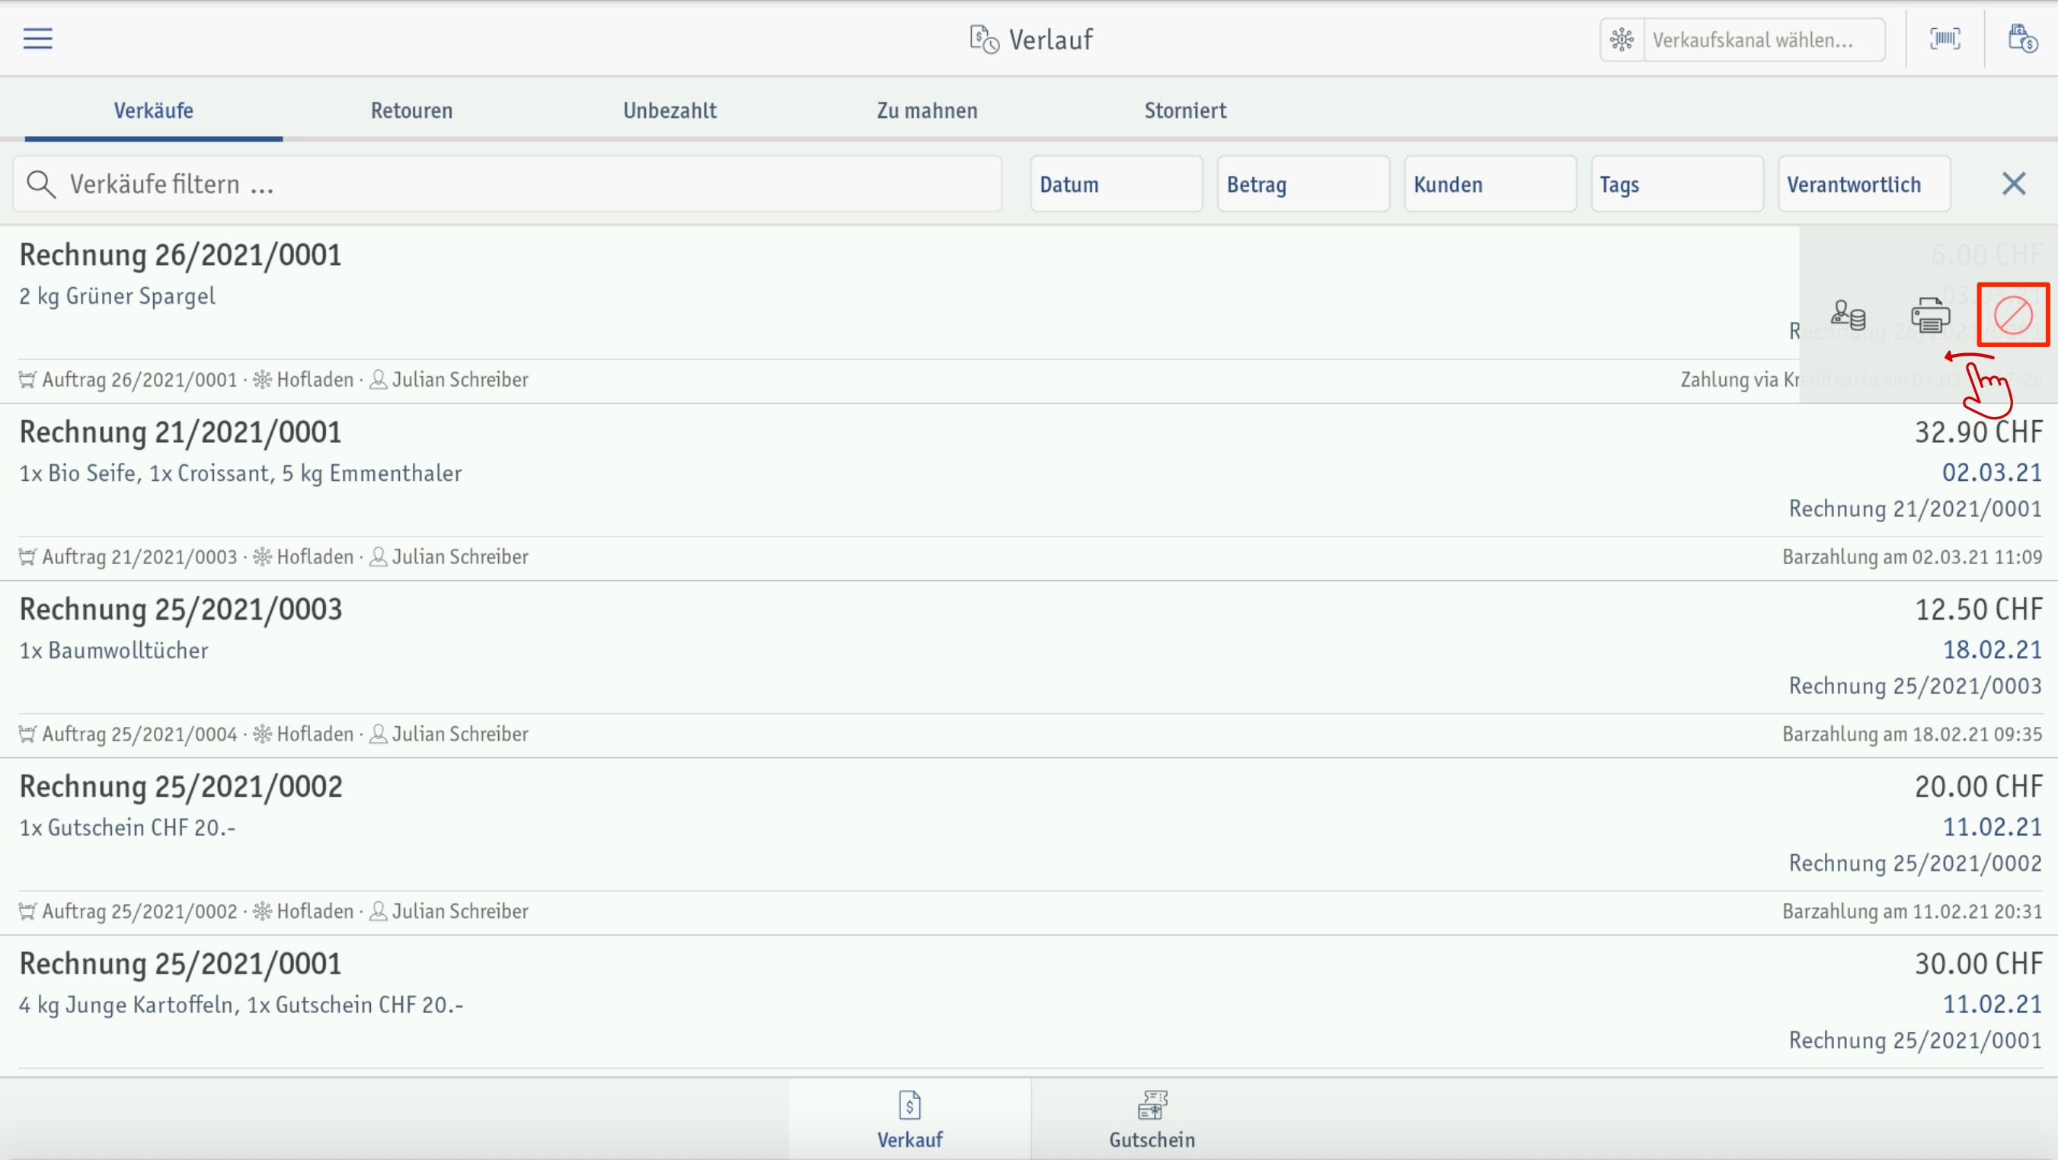Open the Tags filter dropdown
Viewport: 2058px width, 1160px height.
(x=1677, y=183)
